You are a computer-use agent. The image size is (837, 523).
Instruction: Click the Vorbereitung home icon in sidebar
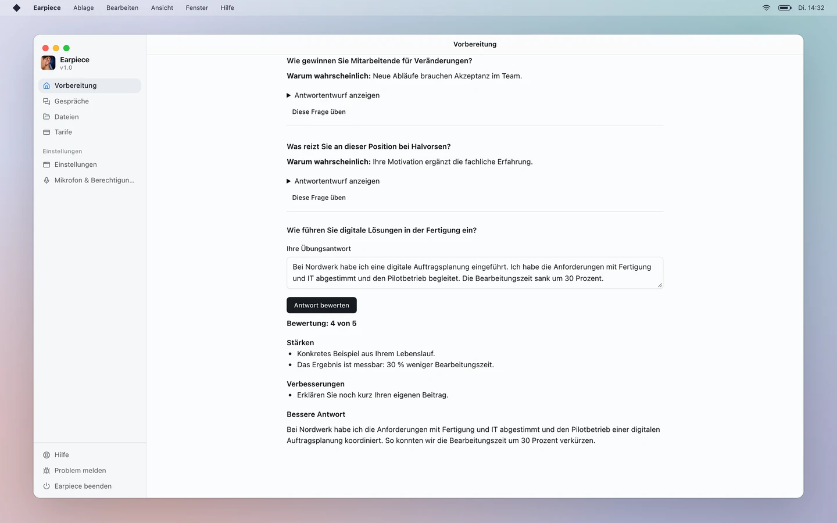(x=46, y=85)
